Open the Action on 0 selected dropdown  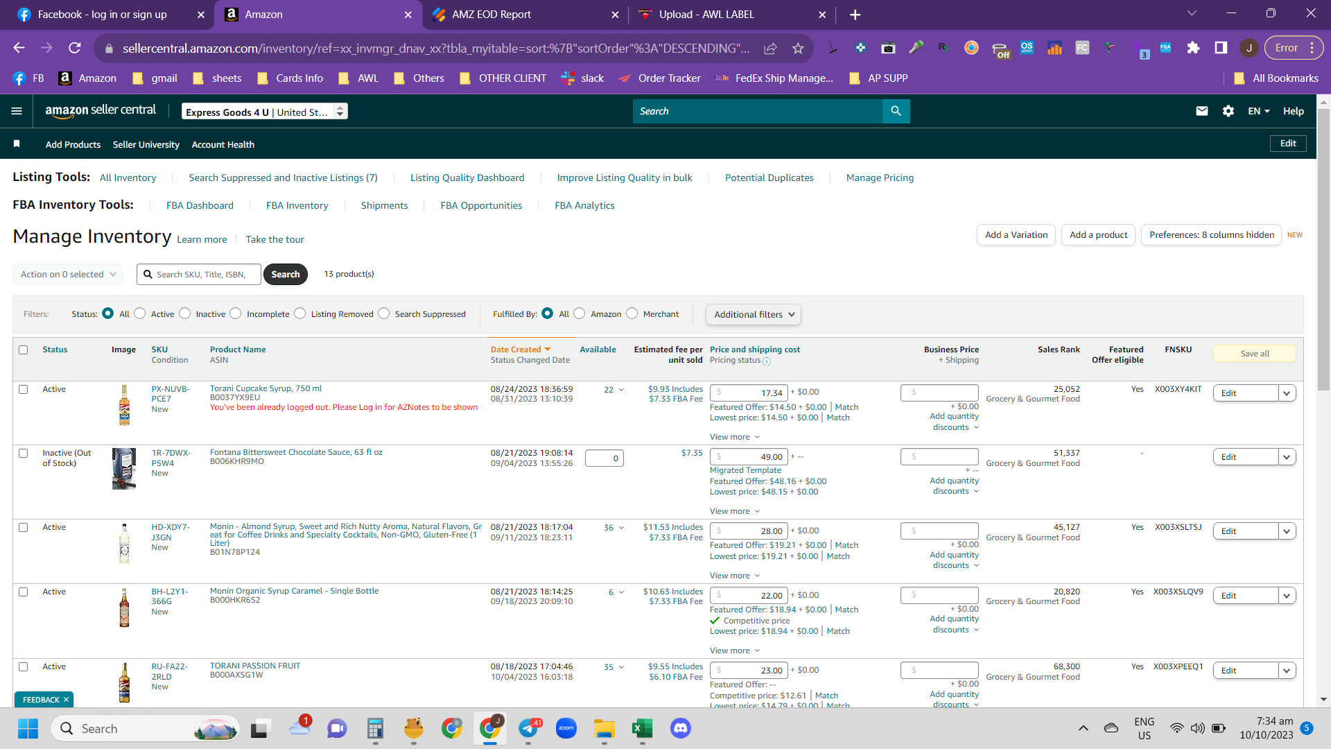[68, 275]
